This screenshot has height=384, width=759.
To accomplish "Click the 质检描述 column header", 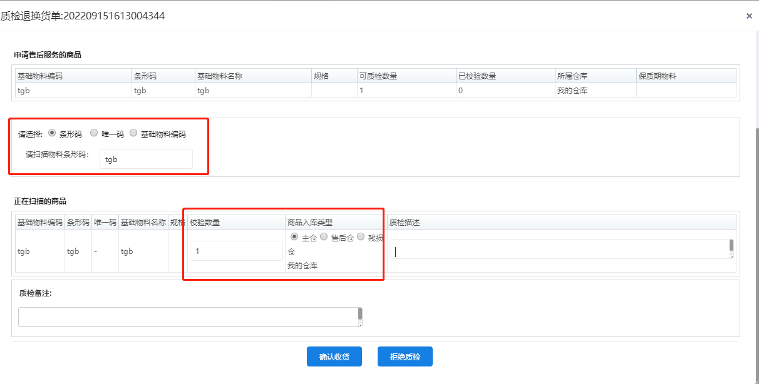I will 562,222.
